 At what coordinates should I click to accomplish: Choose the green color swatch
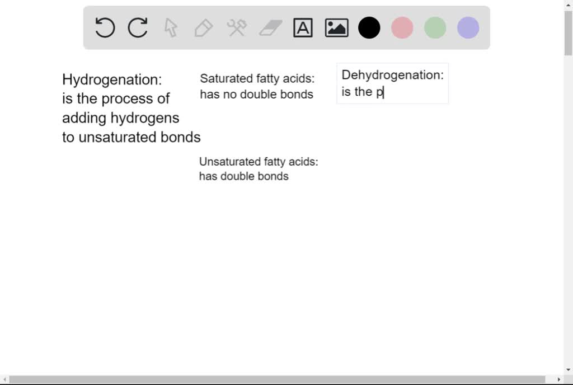[x=435, y=27]
